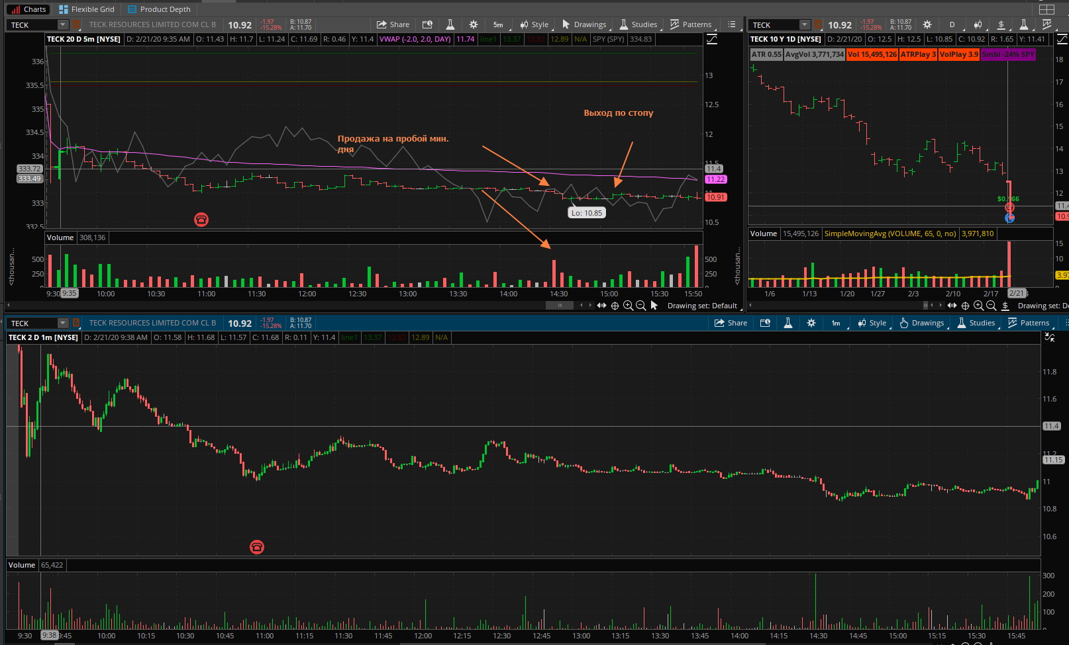Click the scrollbar thumb below the 5m chart

click(x=560, y=306)
